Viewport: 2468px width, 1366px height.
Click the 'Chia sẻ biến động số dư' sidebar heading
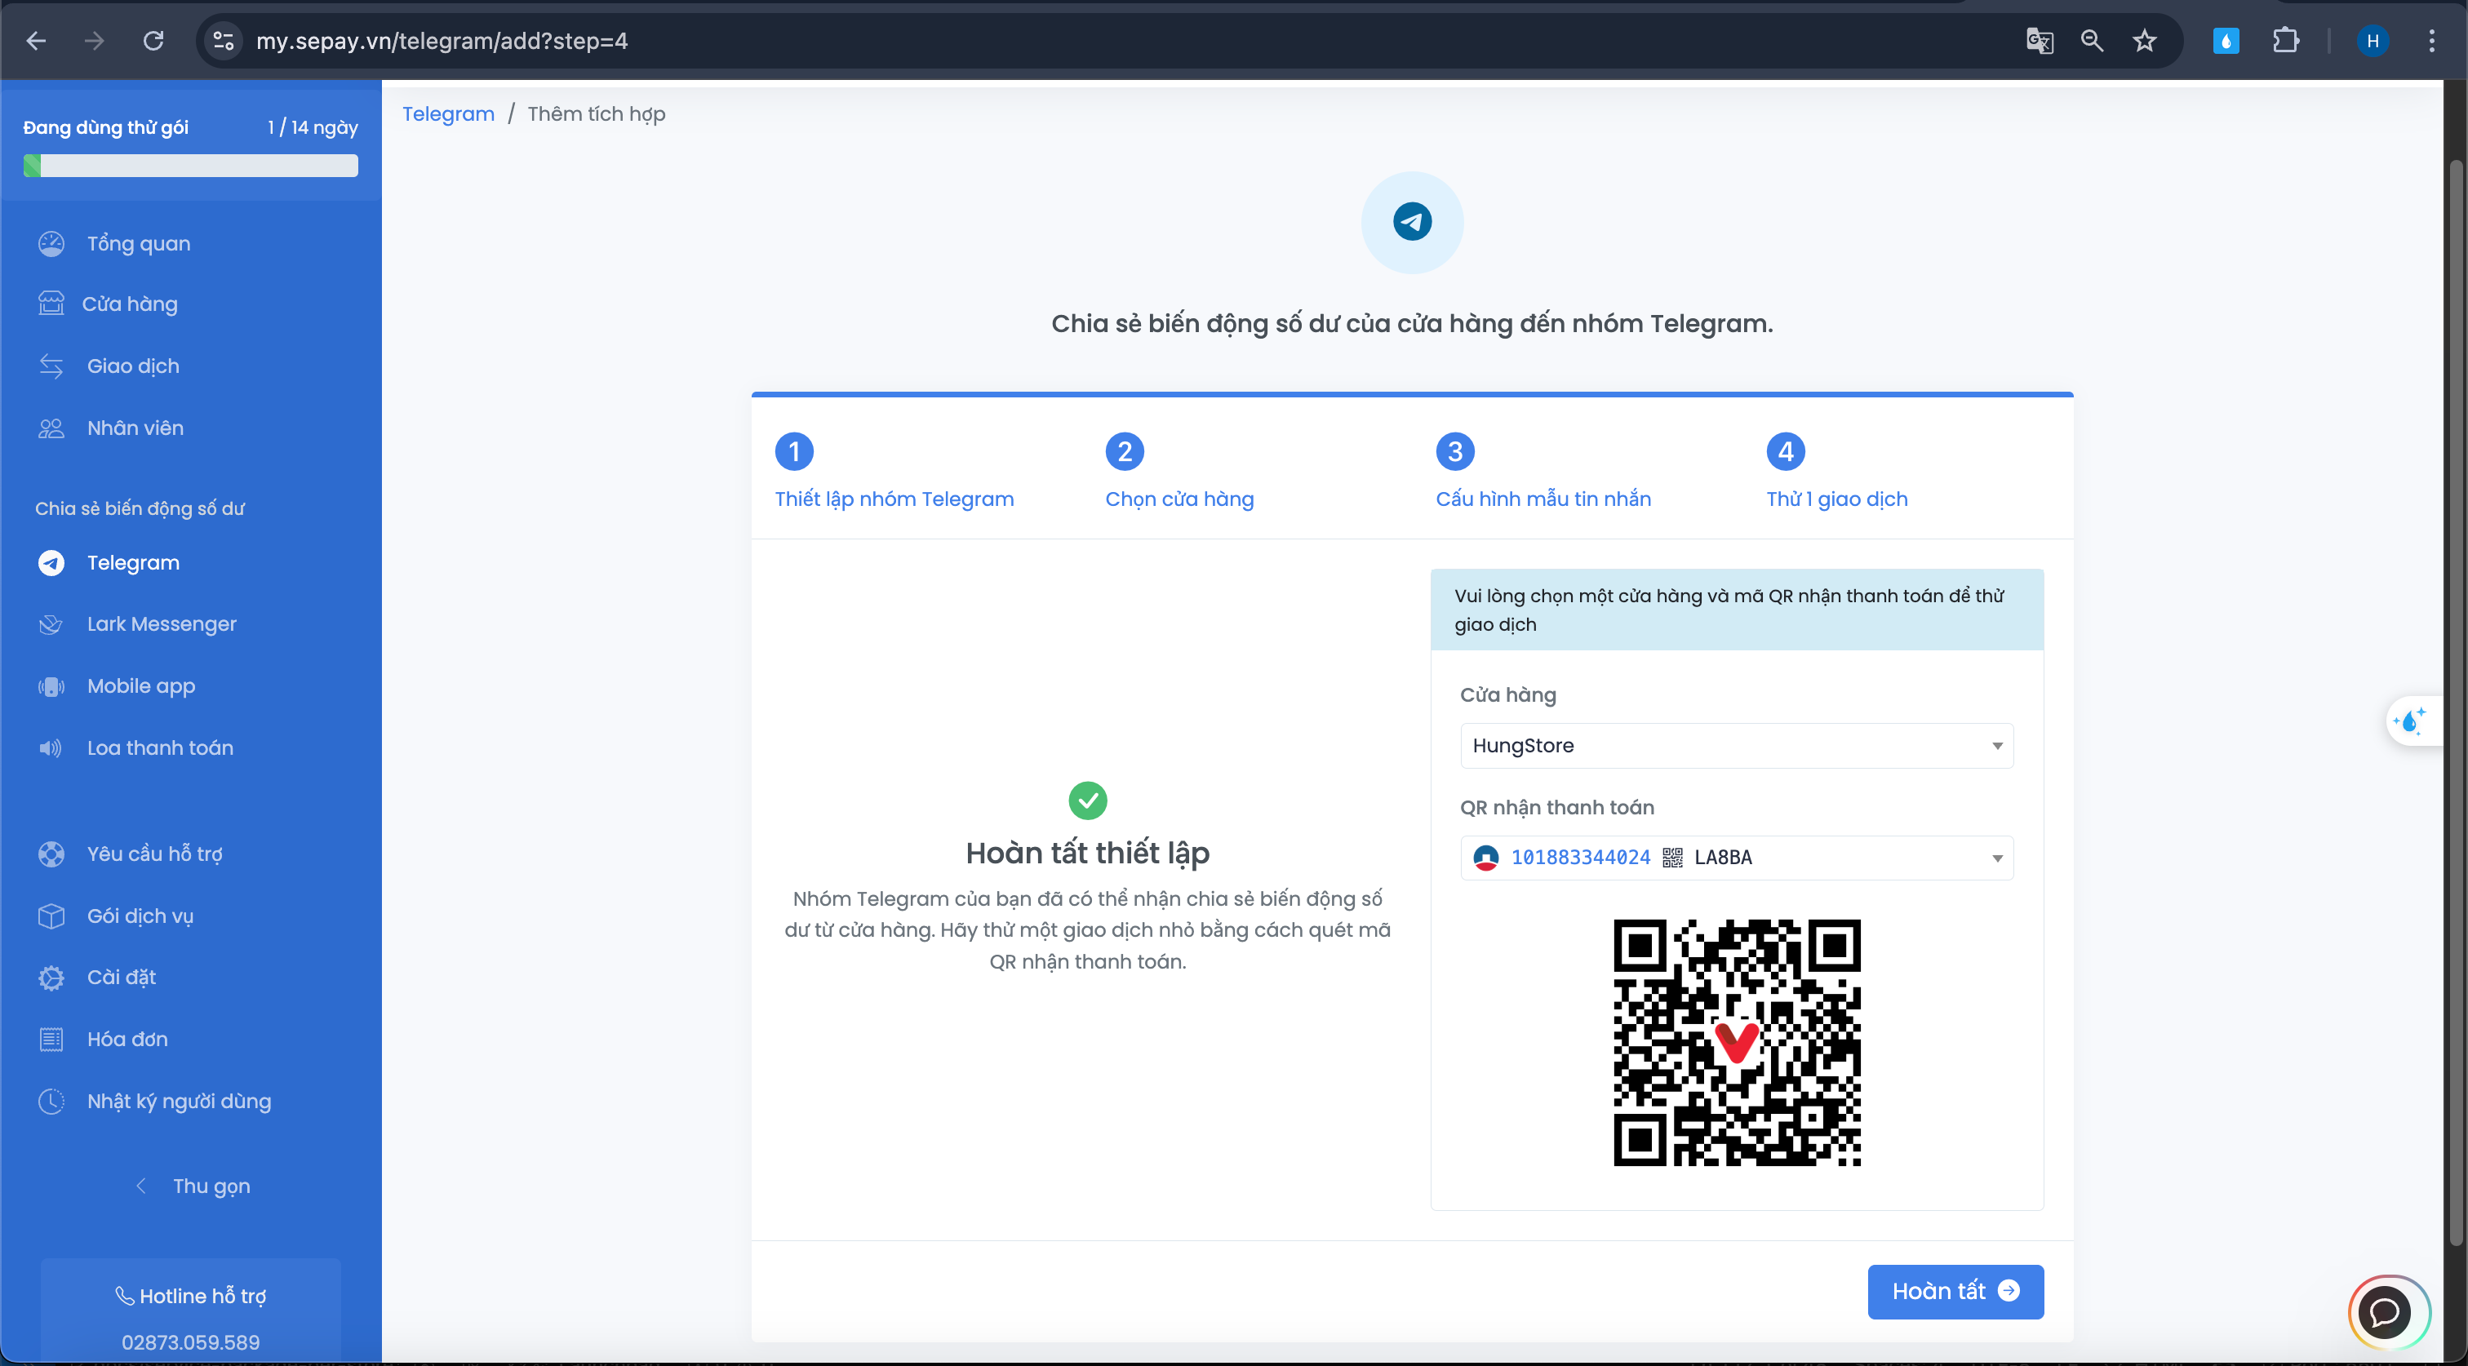pyautogui.click(x=140, y=508)
